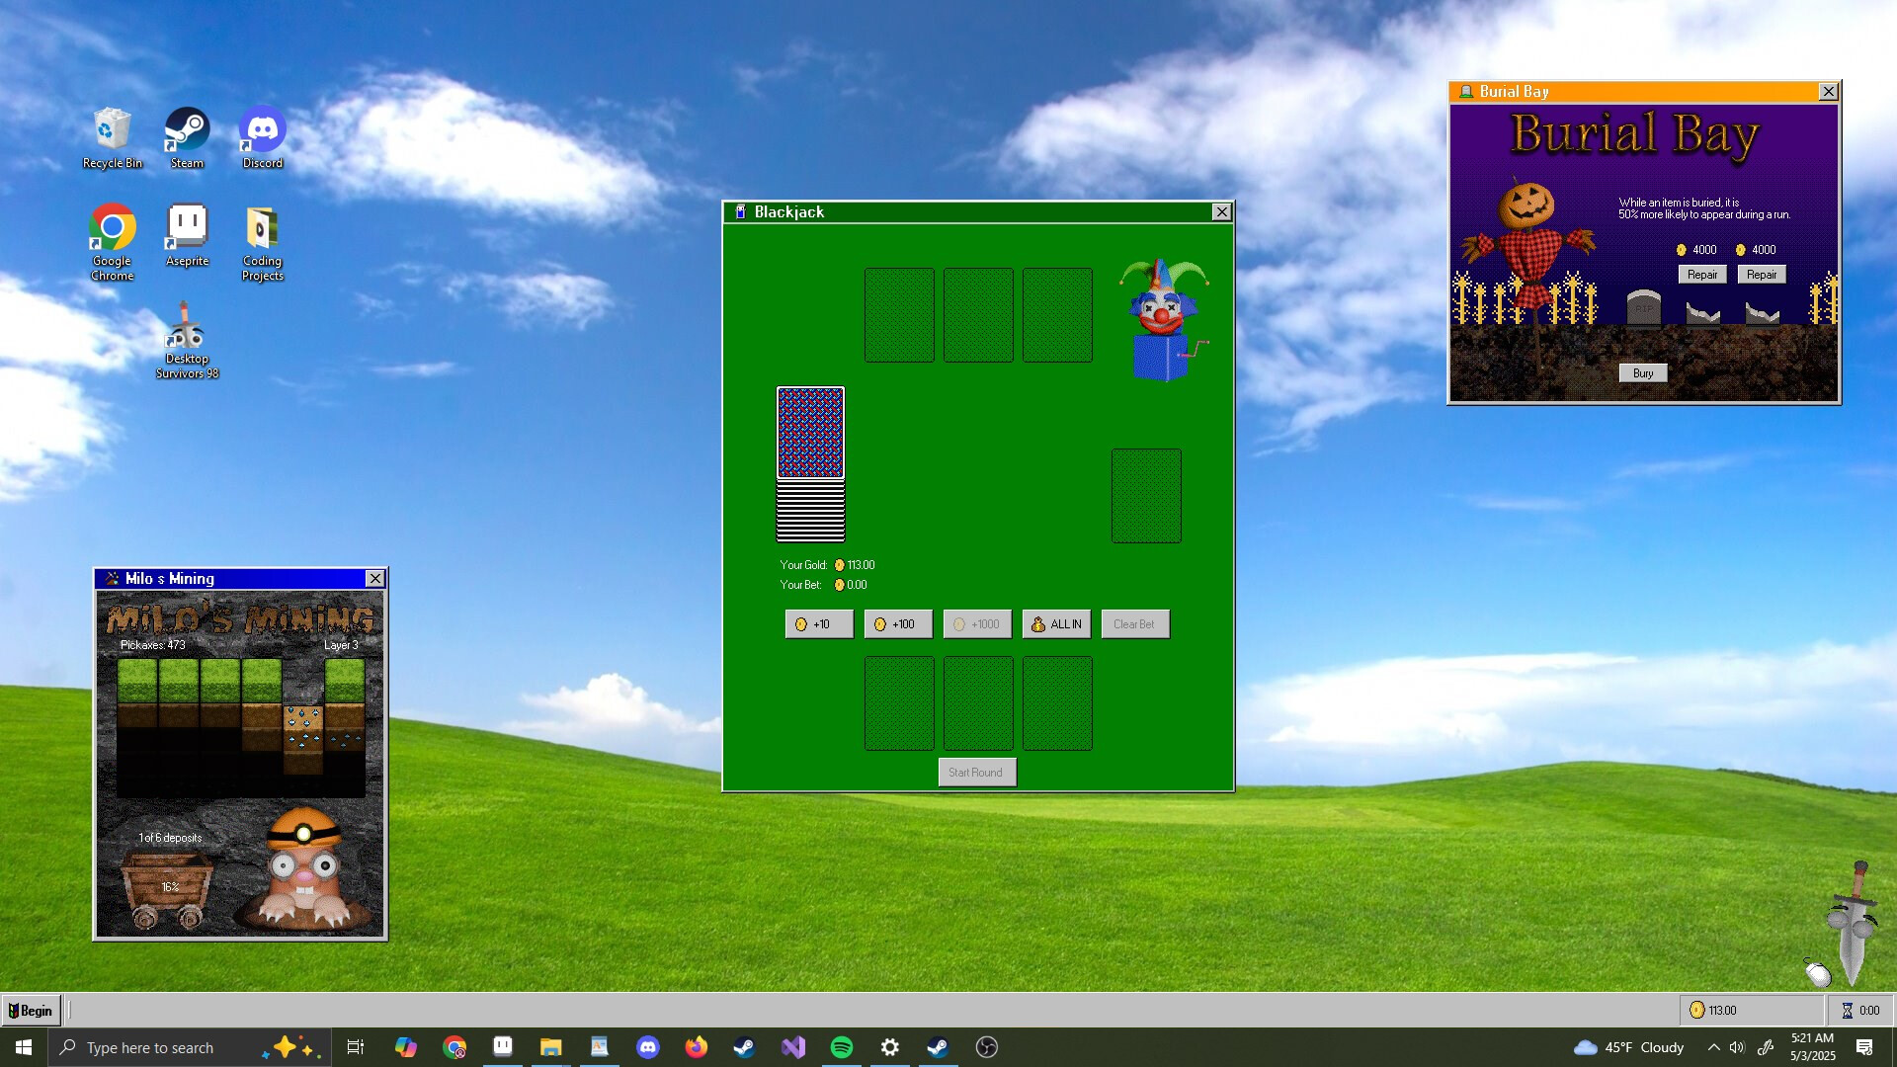Expand the hidden system tray icons
Image resolution: width=1897 pixels, height=1067 pixels.
[1715, 1046]
